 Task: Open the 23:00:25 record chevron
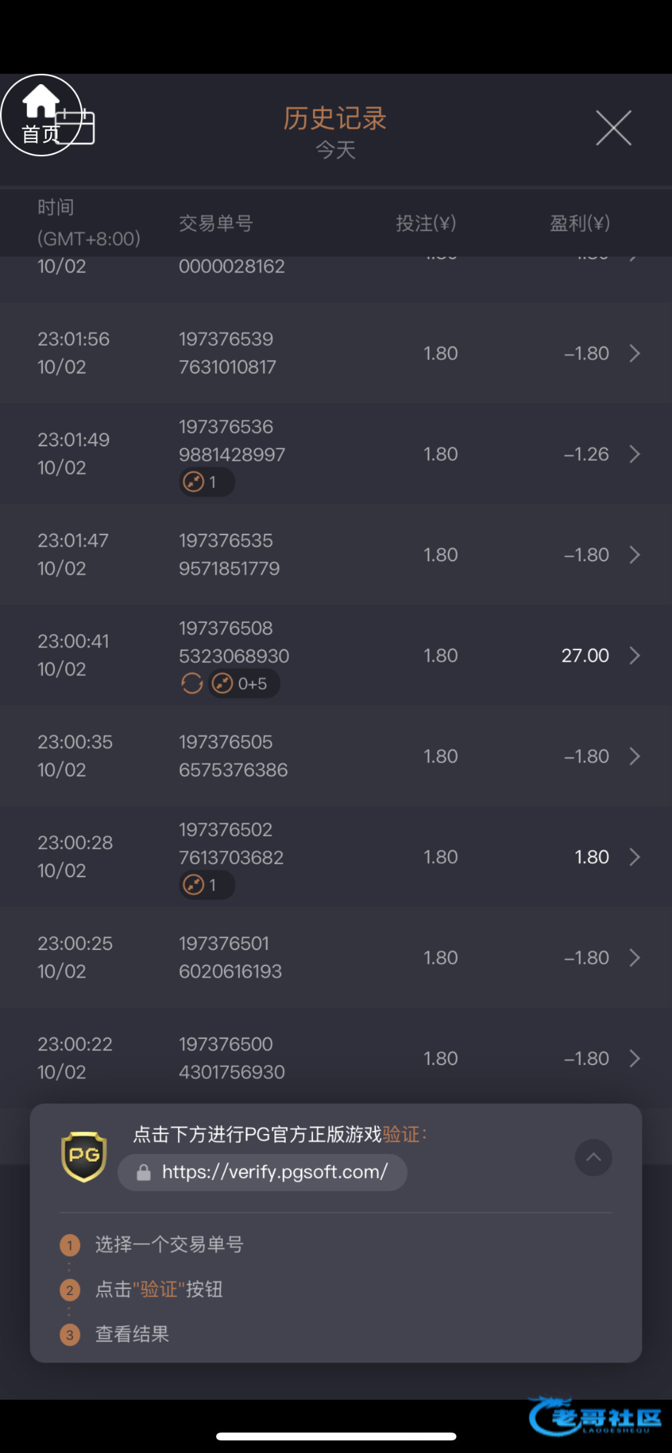pos(634,958)
